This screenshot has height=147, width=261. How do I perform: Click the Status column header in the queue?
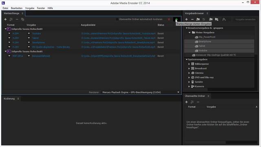161,25
